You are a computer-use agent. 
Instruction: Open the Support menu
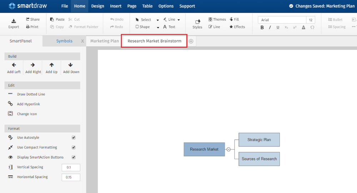[x=187, y=6]
